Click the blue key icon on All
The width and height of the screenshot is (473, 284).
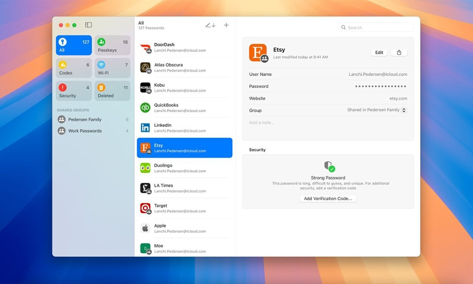tap(63, 42)
